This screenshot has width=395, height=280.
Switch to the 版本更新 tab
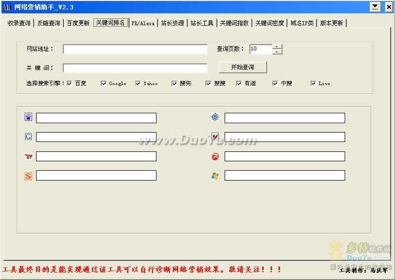(x=331, y=23)
